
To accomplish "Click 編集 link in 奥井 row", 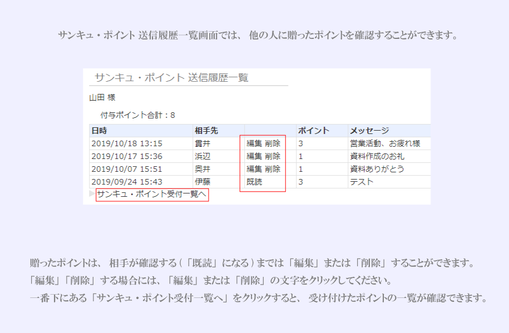I will [x=254, y=169].
